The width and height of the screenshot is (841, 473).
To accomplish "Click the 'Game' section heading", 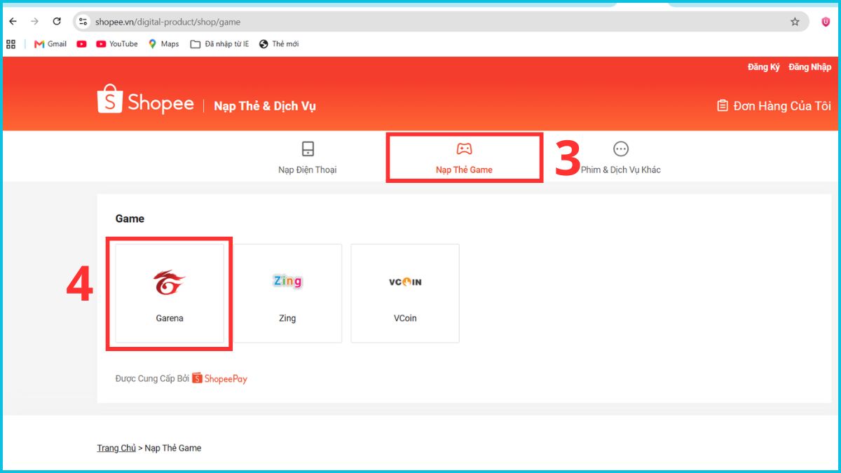I will coord(130,219).
